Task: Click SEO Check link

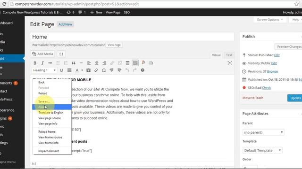Action: 266,88
